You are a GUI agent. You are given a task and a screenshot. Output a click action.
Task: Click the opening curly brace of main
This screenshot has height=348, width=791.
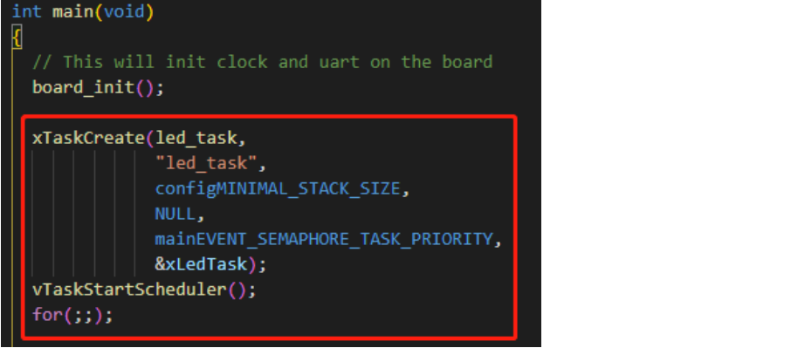pyautogui.click(x=17, y=38)
